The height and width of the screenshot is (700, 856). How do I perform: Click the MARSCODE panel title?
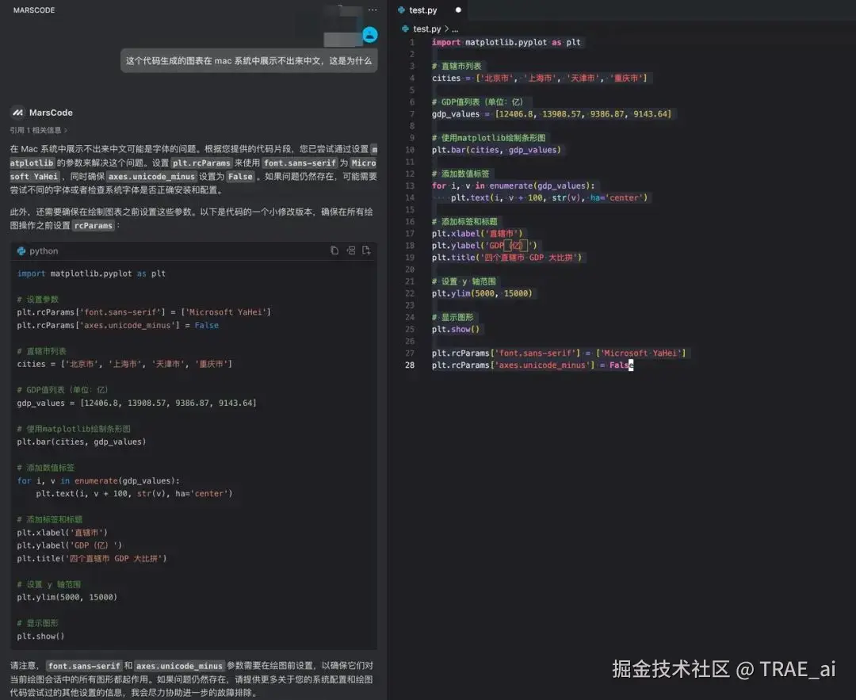pos(33,10)
